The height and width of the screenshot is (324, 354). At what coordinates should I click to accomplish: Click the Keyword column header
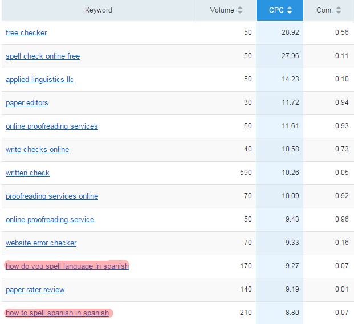99,10
